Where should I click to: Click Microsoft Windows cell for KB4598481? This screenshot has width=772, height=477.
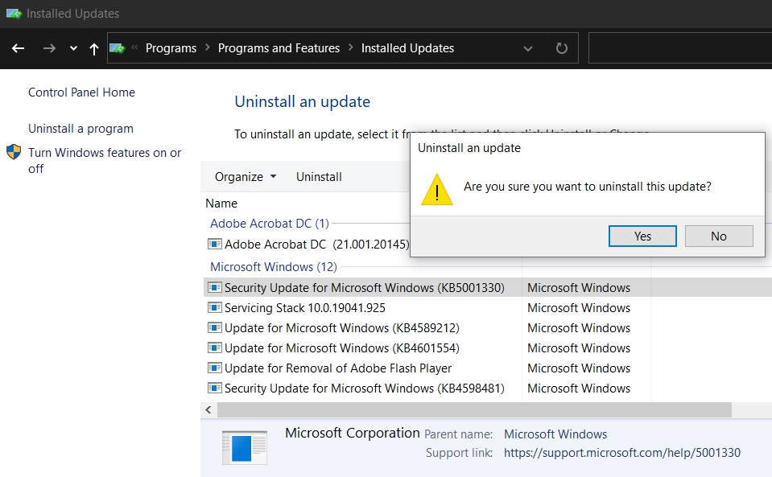(579, 389)
